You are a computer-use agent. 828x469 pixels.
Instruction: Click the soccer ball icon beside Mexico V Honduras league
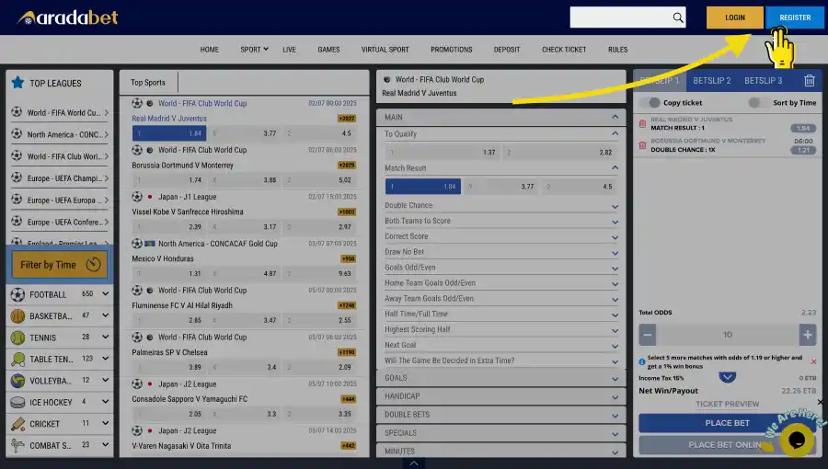click(x=137, y=243)
